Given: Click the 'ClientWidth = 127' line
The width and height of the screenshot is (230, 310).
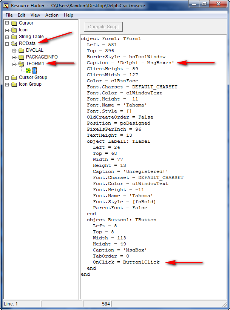Looking at the screenshot, I should [112, 75].
